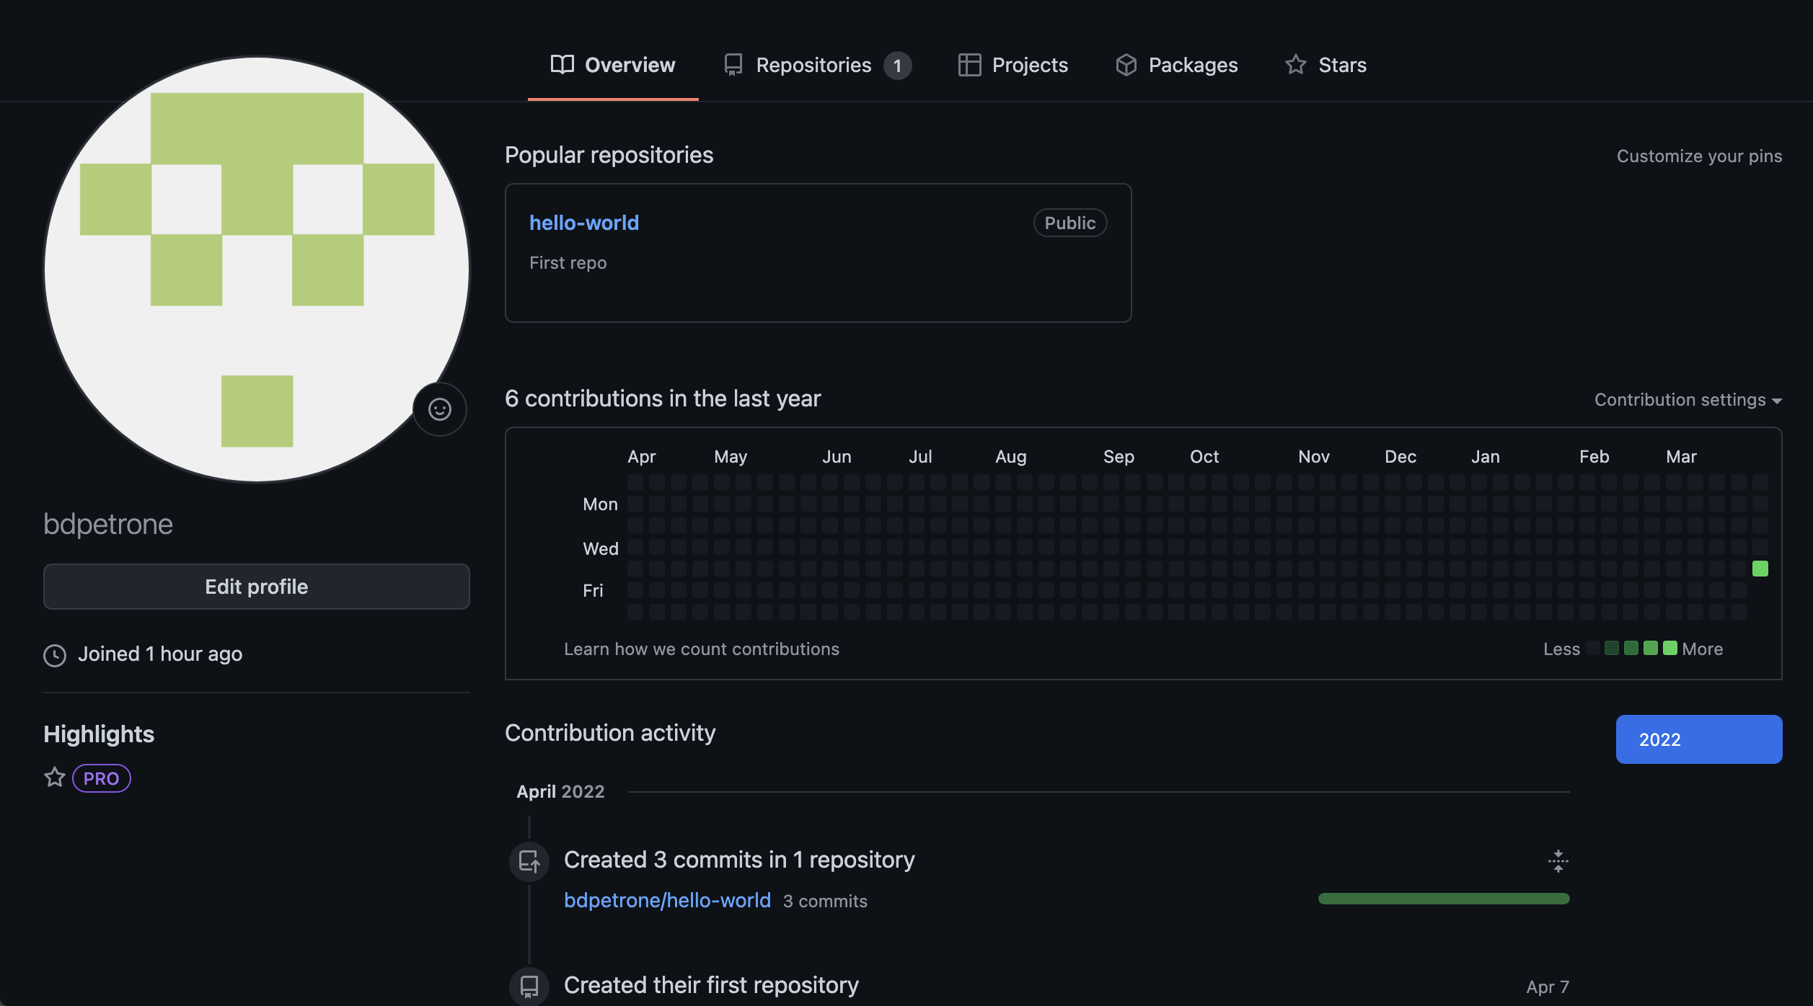Click the second repository commit icon
Screen dimensions: 1813x1006
coord(529,986)
